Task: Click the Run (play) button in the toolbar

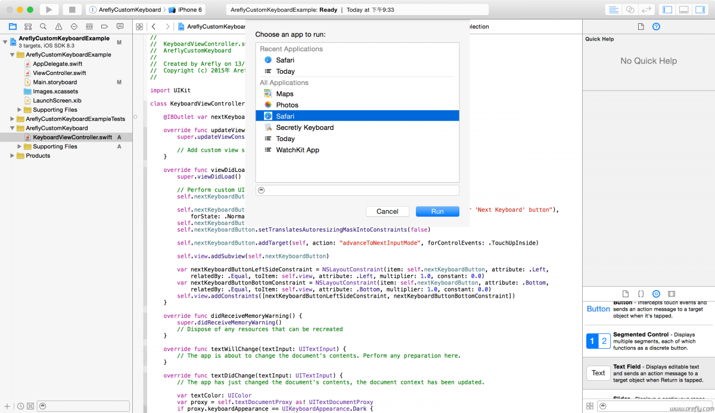Action: pos(48,9)
